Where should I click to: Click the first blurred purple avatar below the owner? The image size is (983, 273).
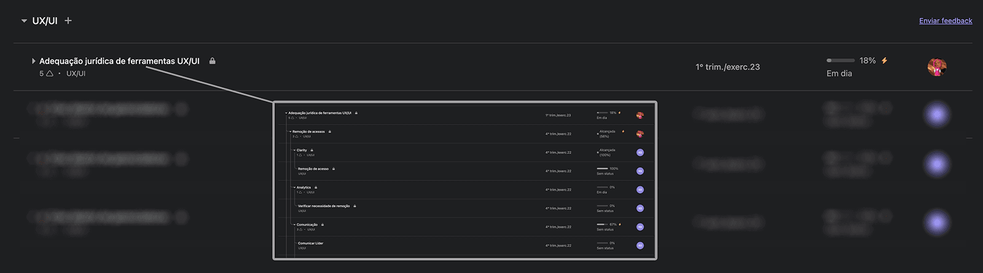click(936, 115)
